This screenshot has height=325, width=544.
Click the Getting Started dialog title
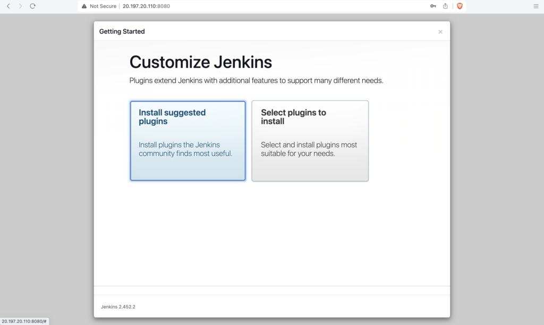pos(122,31)
